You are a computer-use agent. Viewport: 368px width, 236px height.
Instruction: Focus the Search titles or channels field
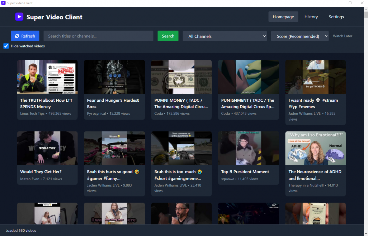(x=99, y=36)
